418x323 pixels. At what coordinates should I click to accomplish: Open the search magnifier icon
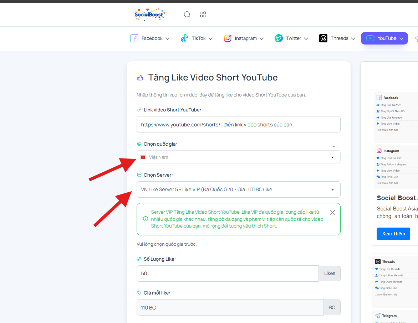(187, 14)
